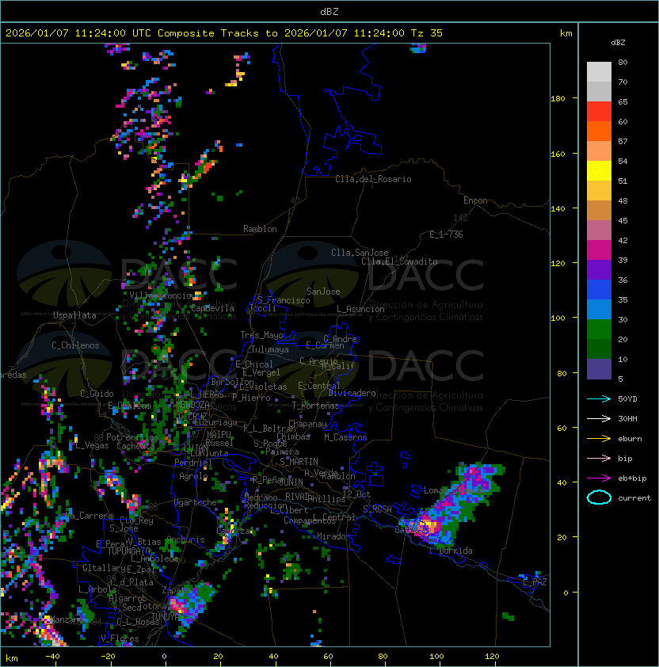Select the L_Vegas map label
The image size is (659, 667).
(x=92, y=445)
